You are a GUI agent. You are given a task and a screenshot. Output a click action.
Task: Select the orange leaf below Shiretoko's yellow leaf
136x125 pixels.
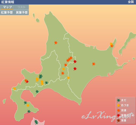point(112,46)
